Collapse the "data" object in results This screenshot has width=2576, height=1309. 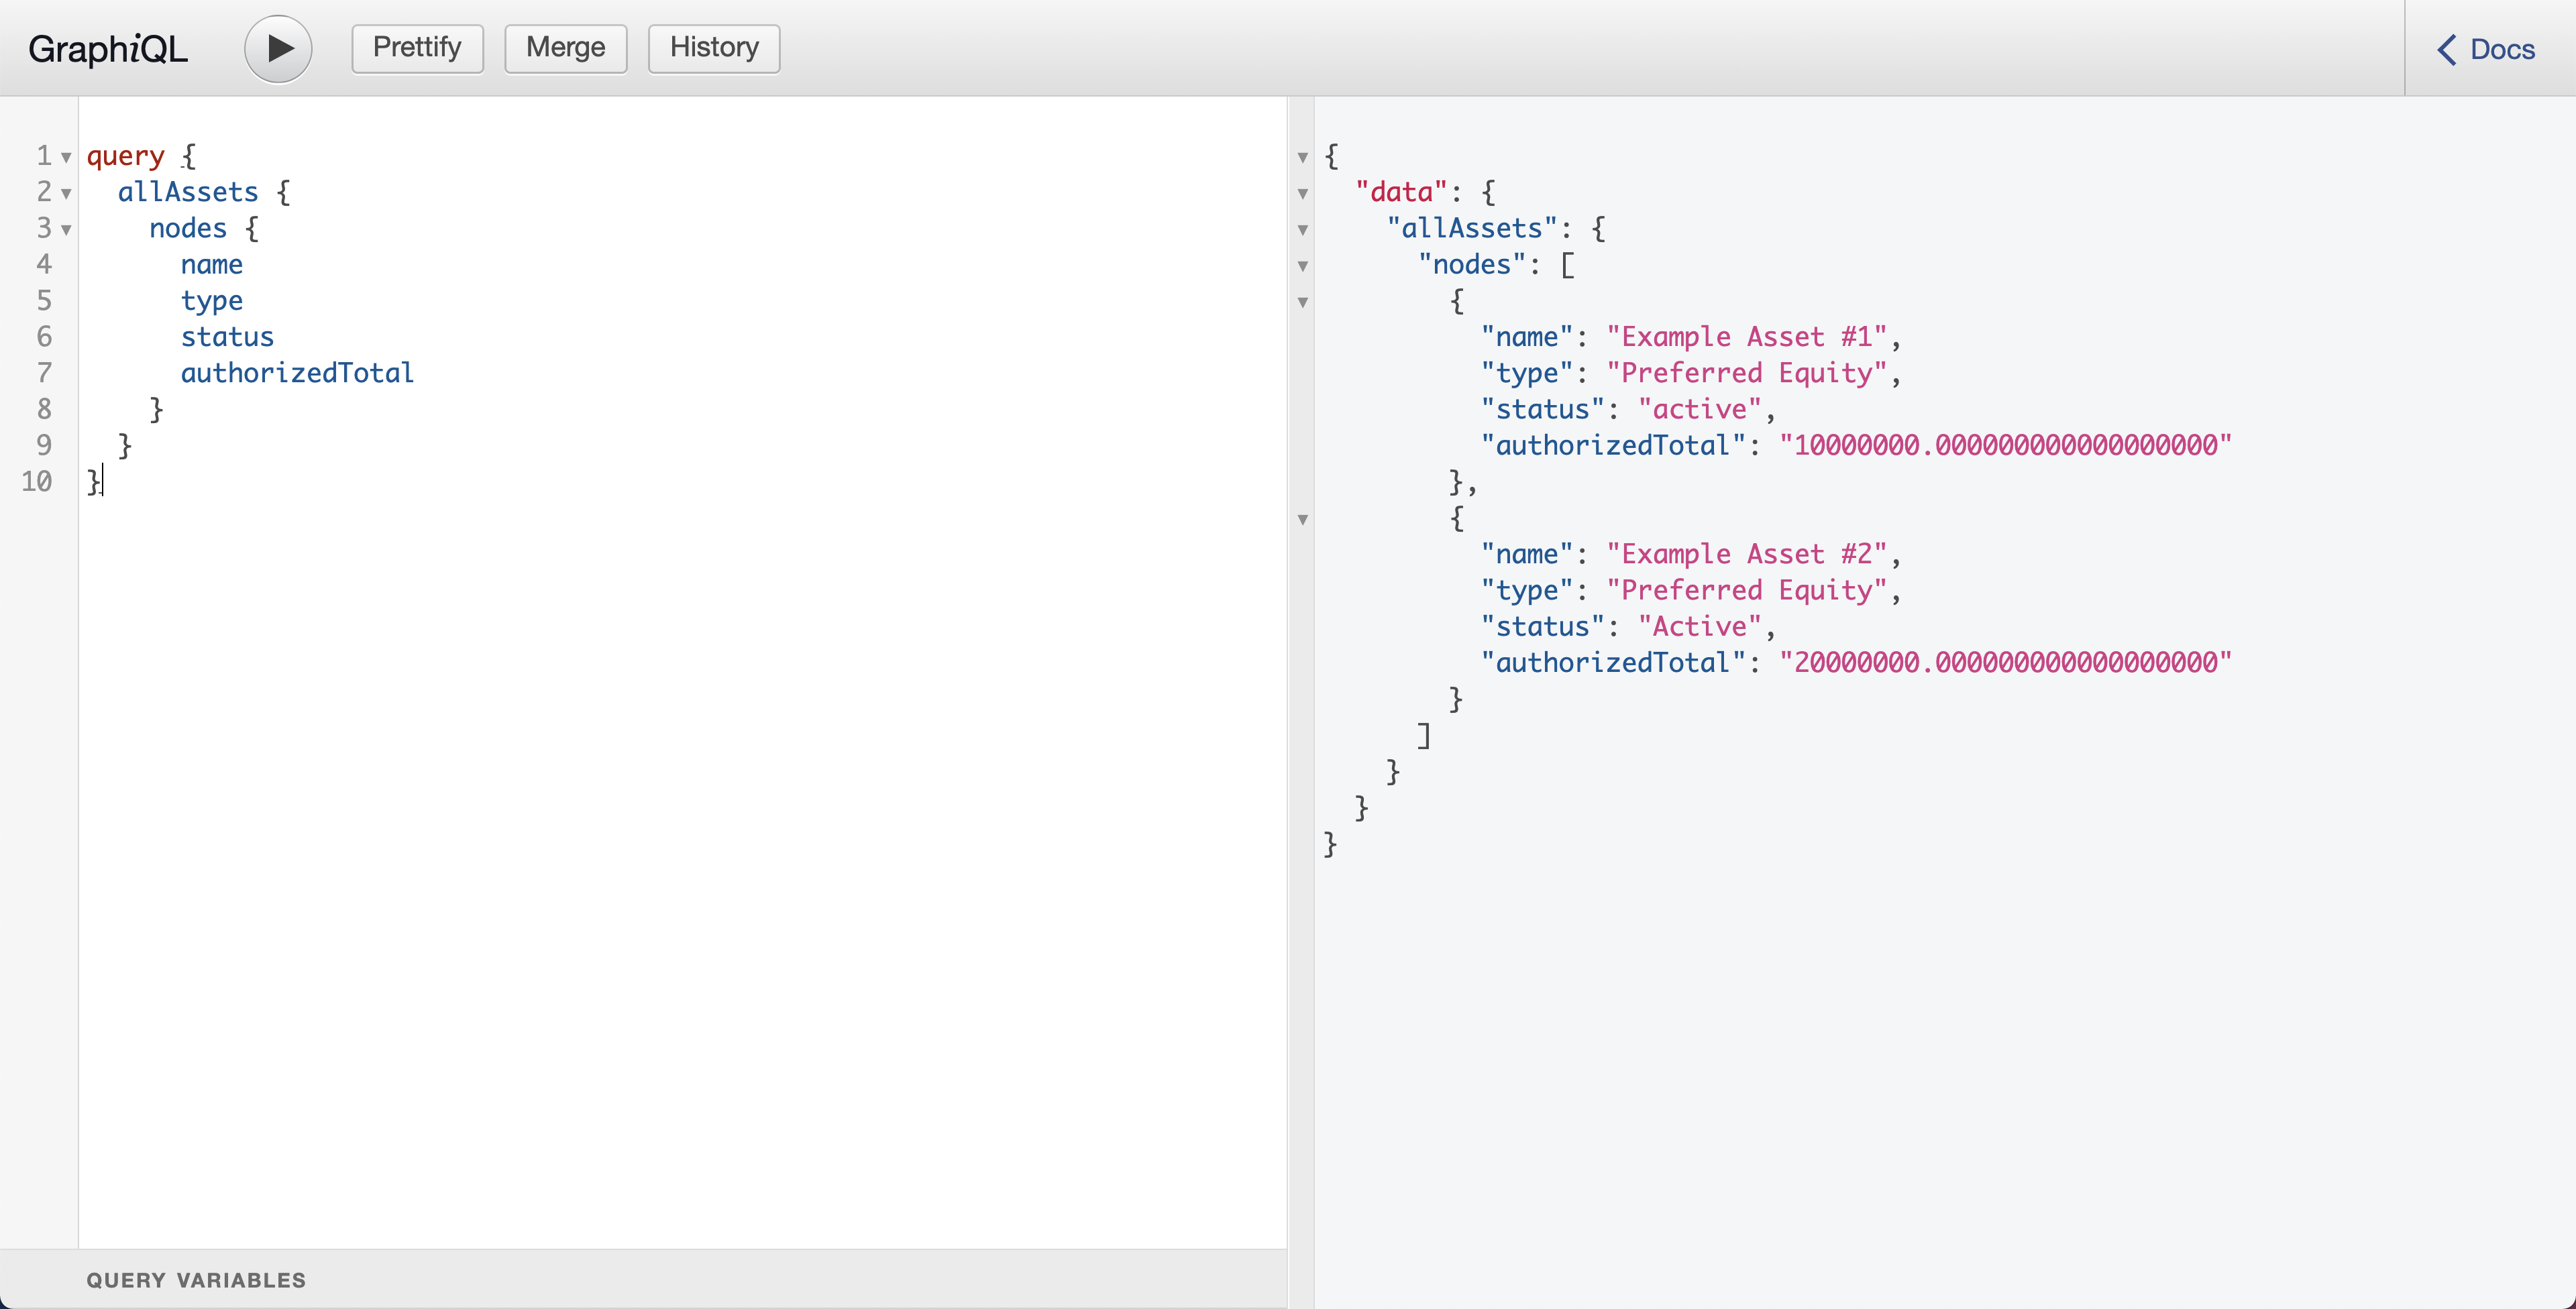[x=1303, y=193]
